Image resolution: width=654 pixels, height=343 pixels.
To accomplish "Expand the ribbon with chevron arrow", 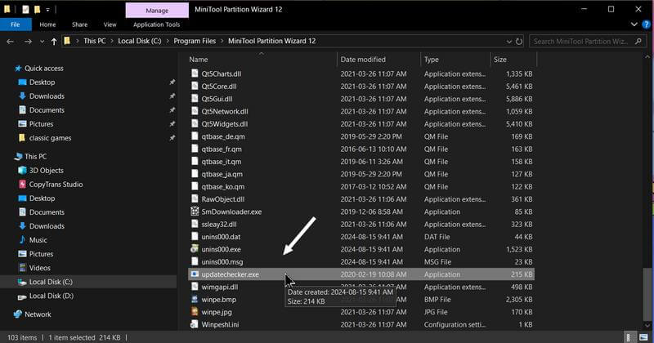I will tap(634, 24).
